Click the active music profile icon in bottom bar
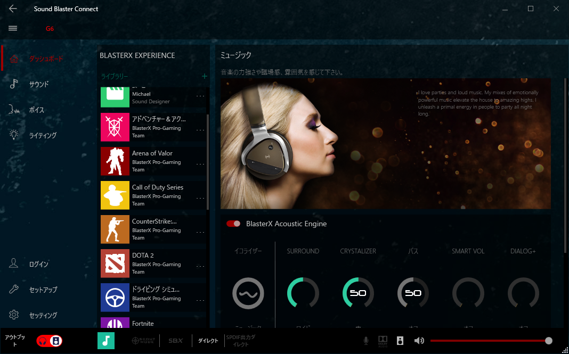 click(106, 341)
